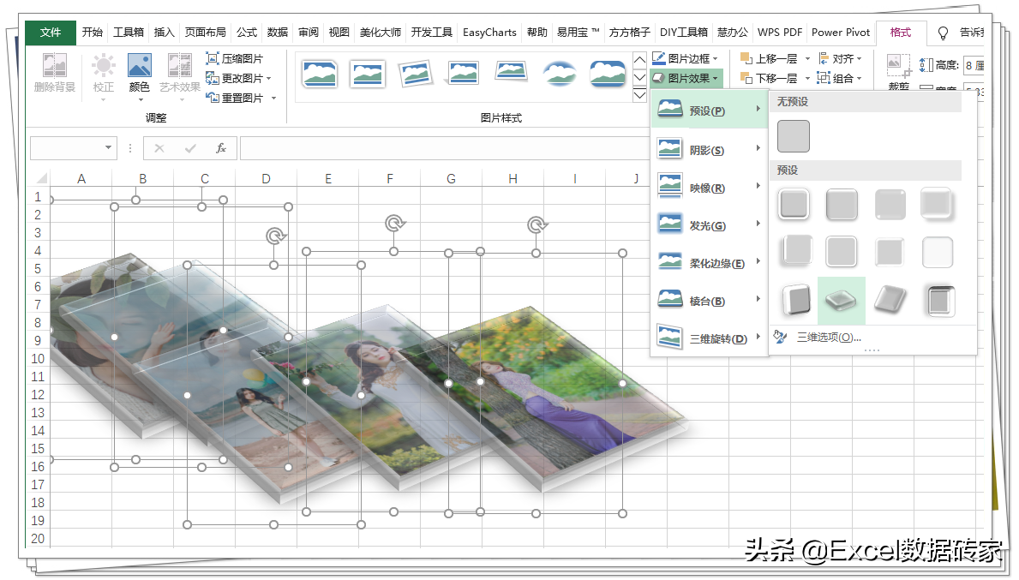Switch to the Page Layout (页面布局) tab
Viewport: 1019px width, 580px height.
206,32
